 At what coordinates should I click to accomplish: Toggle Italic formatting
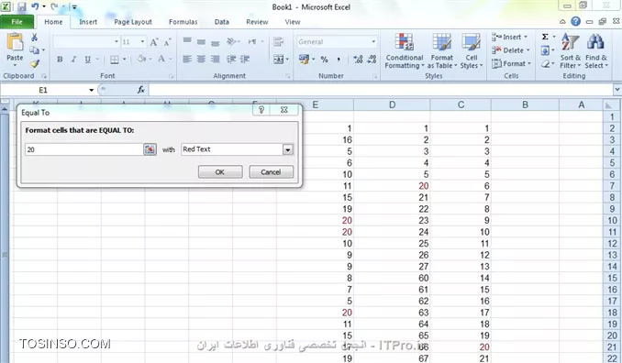pyautogui.click(x=73, y=60)
